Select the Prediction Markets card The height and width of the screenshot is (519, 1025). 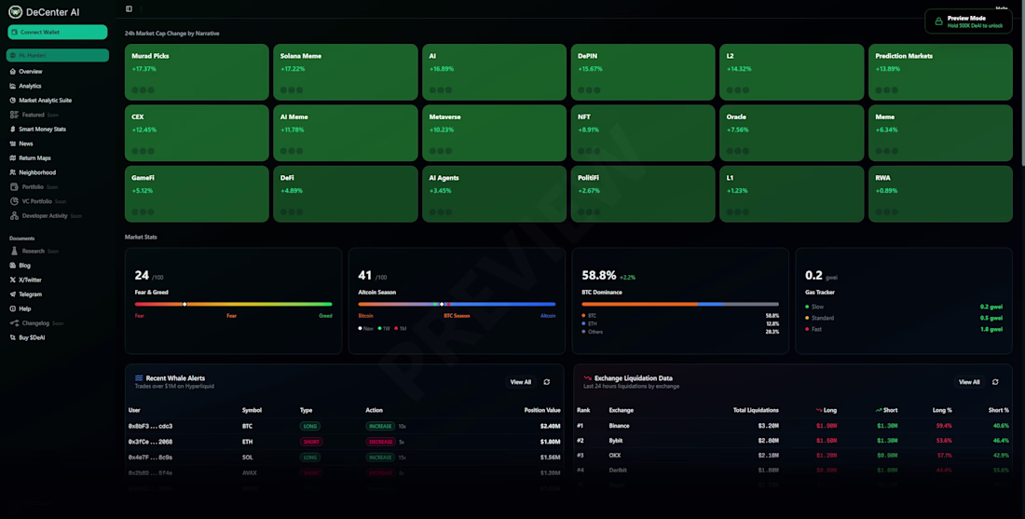(x=941, y=72)
